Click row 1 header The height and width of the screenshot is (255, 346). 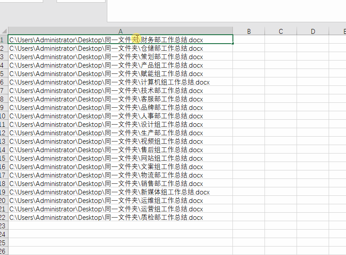4,40
